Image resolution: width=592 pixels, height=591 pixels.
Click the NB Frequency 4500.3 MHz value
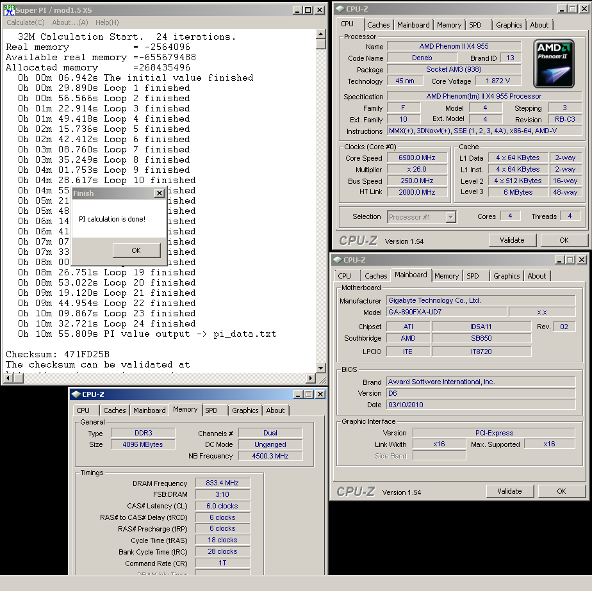tap(270, 456)
